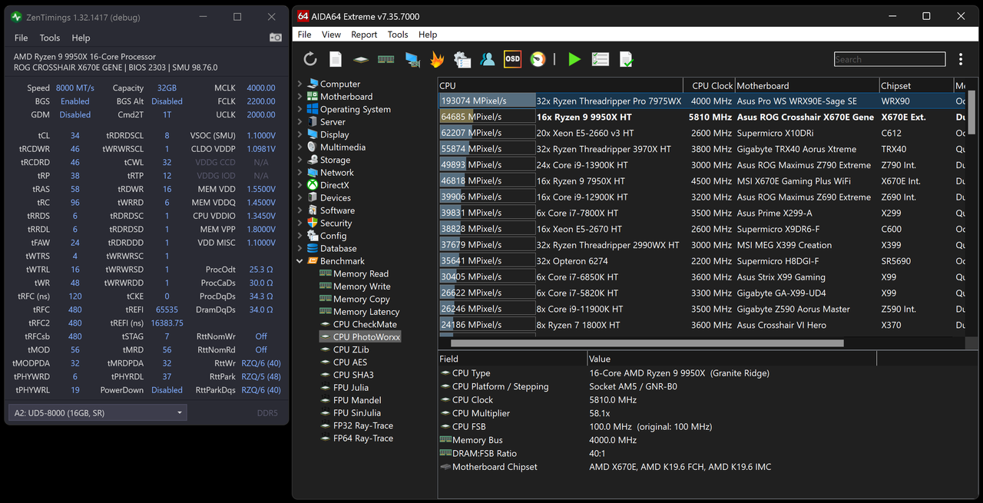This screenshot has width=983, height=503.
Task: Select Memory Write benchmark
Action: pos(362,286)
